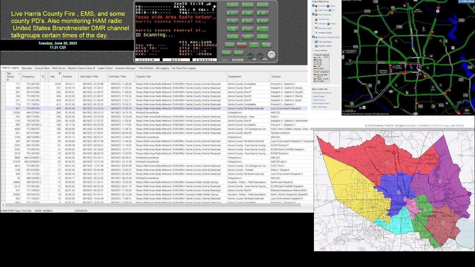Enable the Message Signs checkbox
Viewport: 475px width, 267px height.
tap(313, 28)
